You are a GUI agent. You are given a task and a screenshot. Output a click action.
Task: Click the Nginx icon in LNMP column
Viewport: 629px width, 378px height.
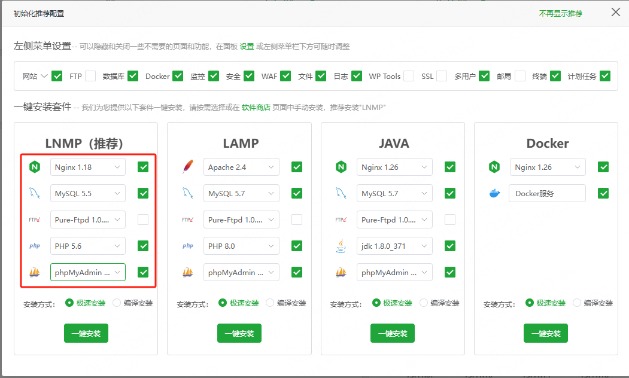[x=35, y=167]
